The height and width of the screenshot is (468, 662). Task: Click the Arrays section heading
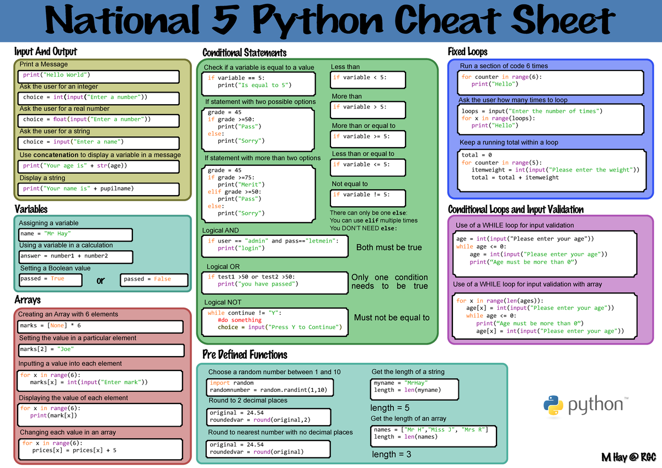click(28, 300)
